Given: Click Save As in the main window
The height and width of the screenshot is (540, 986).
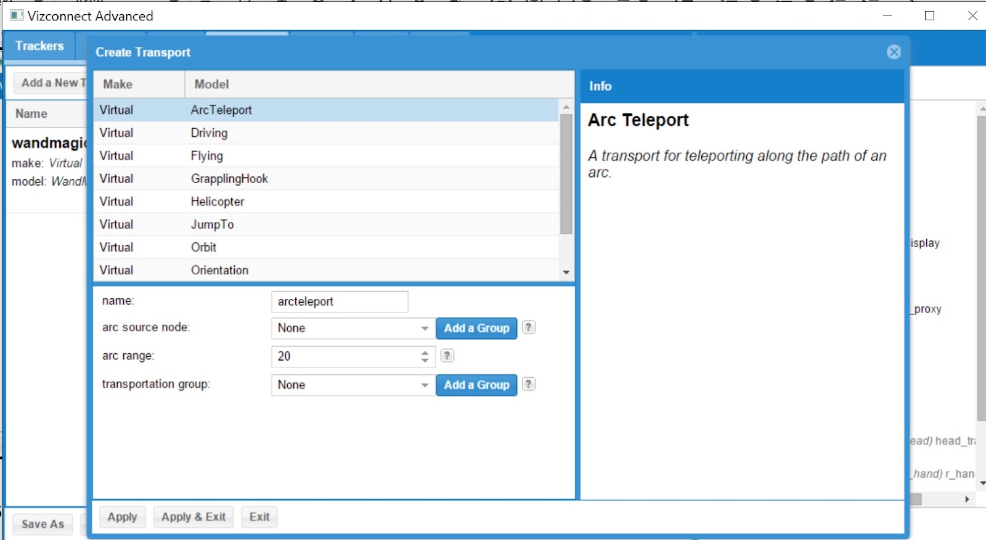Looking at the screenshot, I should tap(43, 524).
